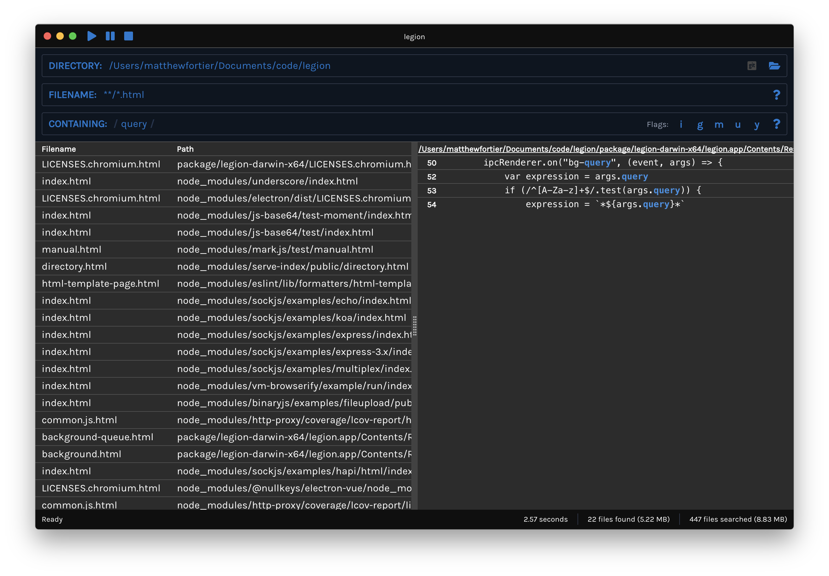The image size is (829, 576).
Task: Toggle the case-insensitive i flag
Action: tap(681, 124)
